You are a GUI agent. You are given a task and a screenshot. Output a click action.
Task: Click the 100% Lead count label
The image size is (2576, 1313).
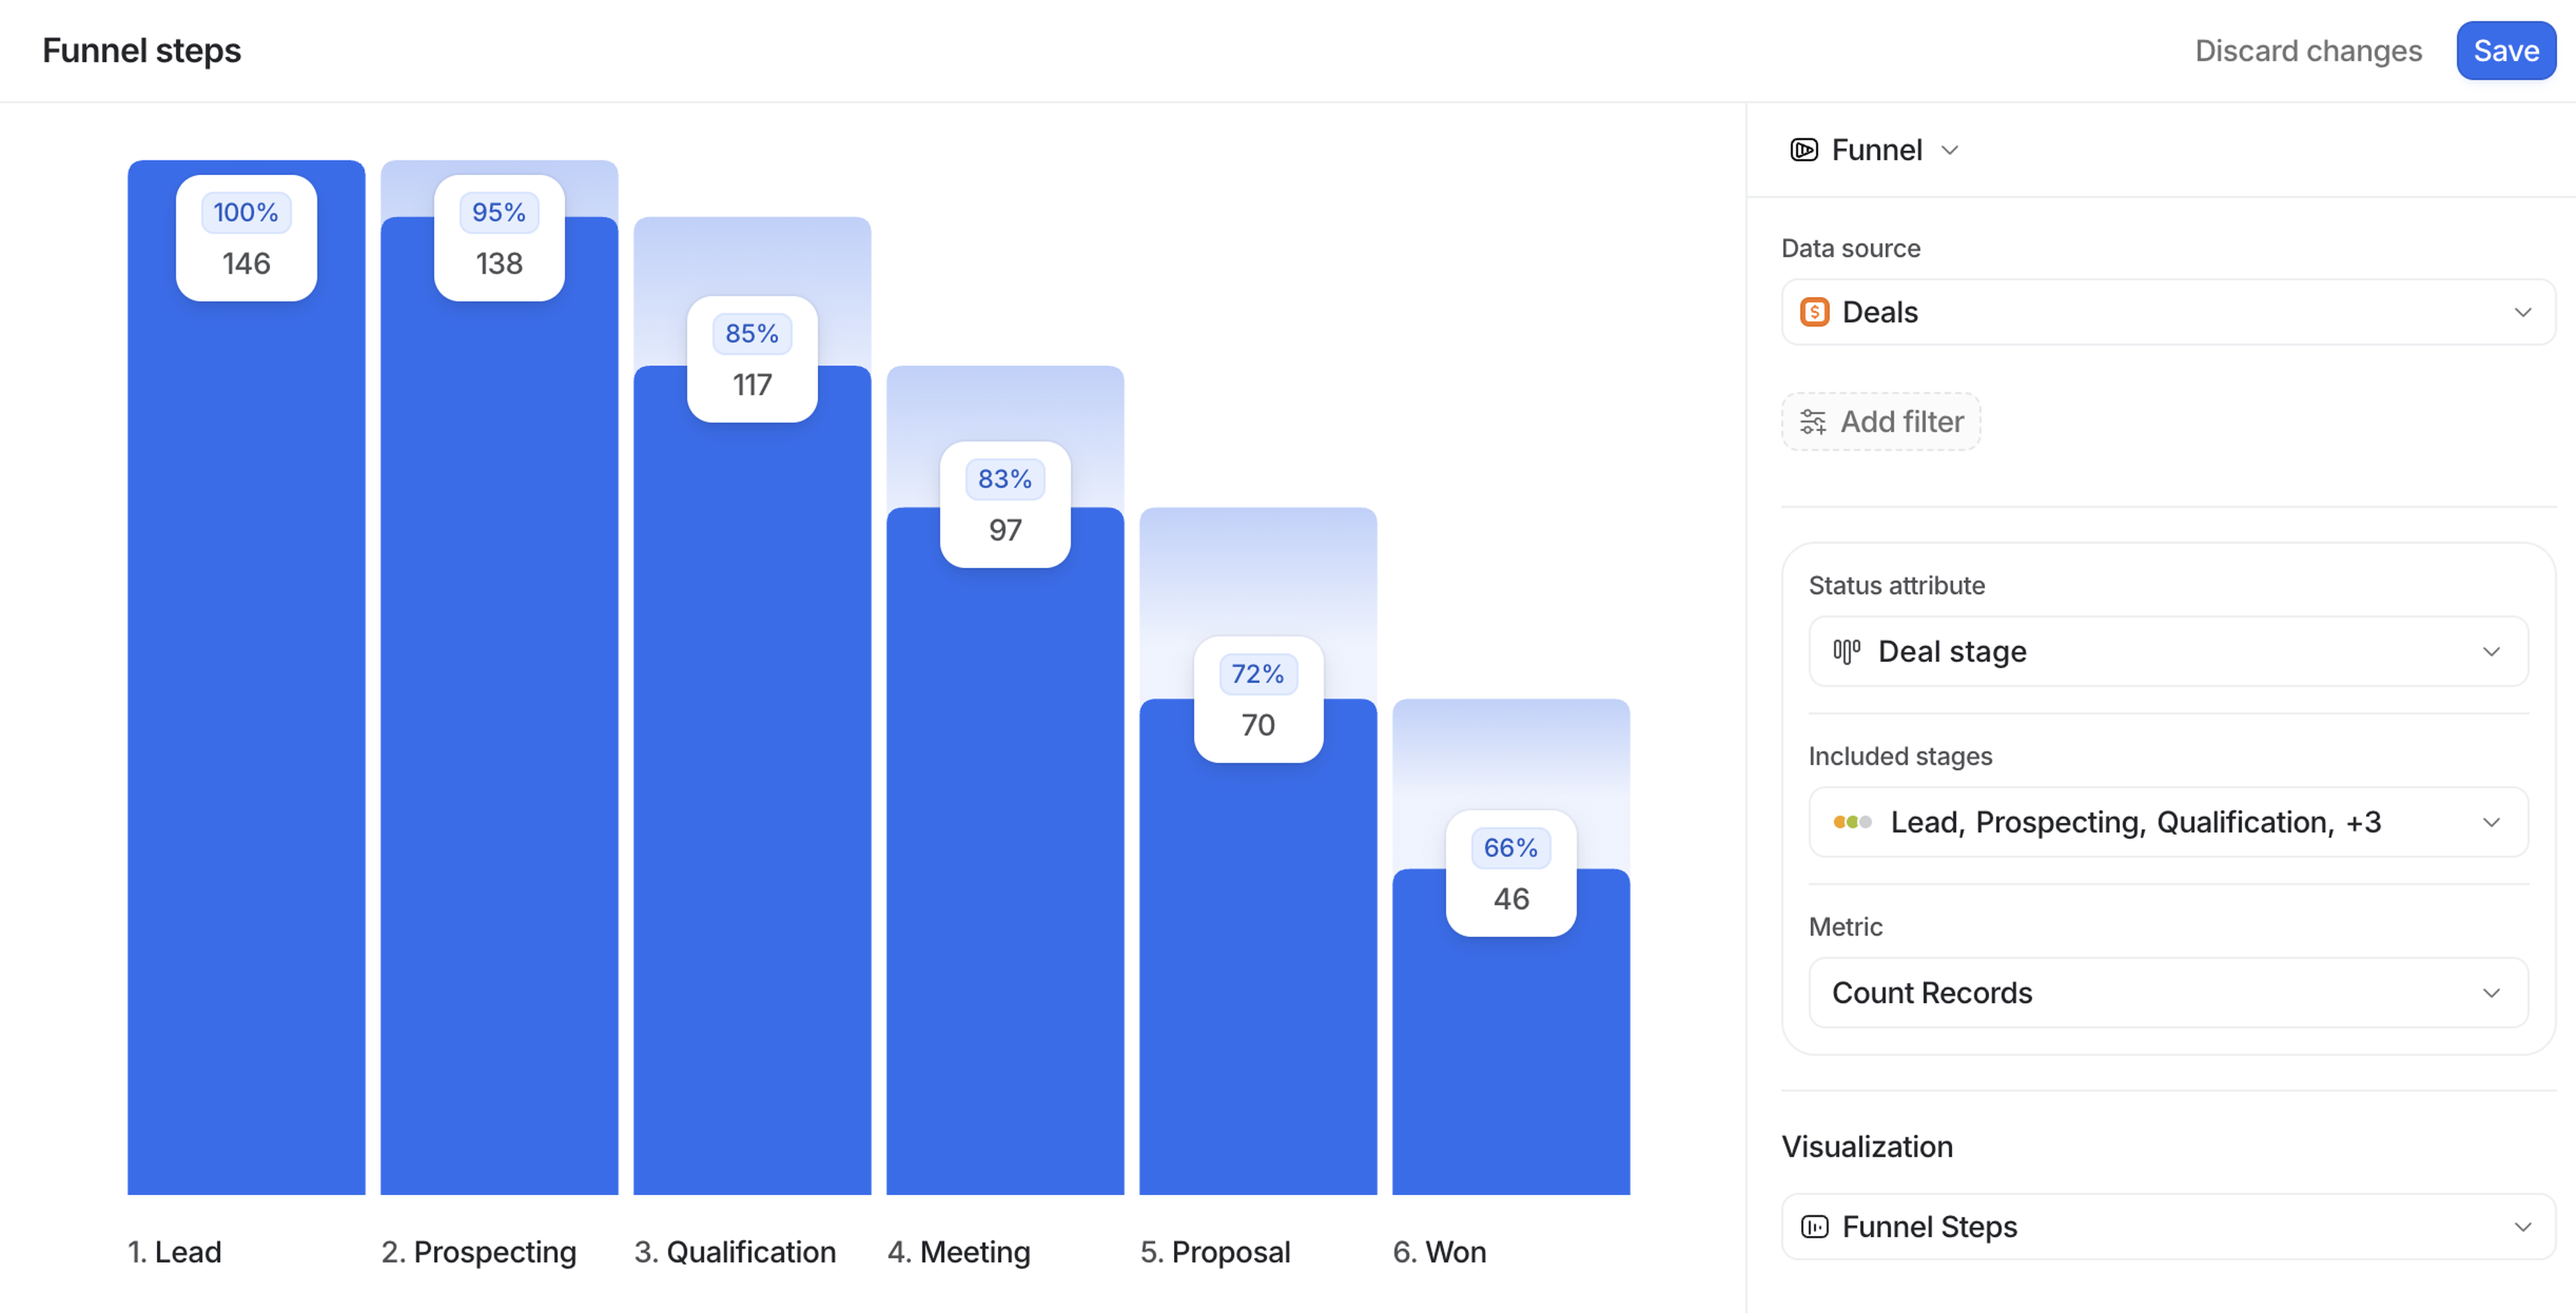tap(246, 238)
